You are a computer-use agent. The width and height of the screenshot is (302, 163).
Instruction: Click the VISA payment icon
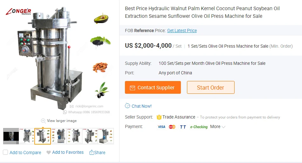[x=161, y=127]
